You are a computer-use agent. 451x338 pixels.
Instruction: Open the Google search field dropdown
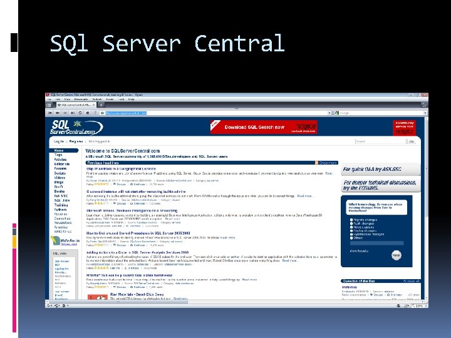[425, 113]
